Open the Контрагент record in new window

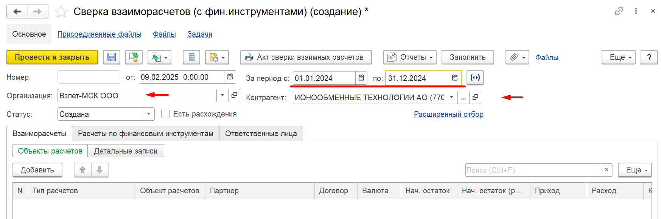click(x=475, y=97)
